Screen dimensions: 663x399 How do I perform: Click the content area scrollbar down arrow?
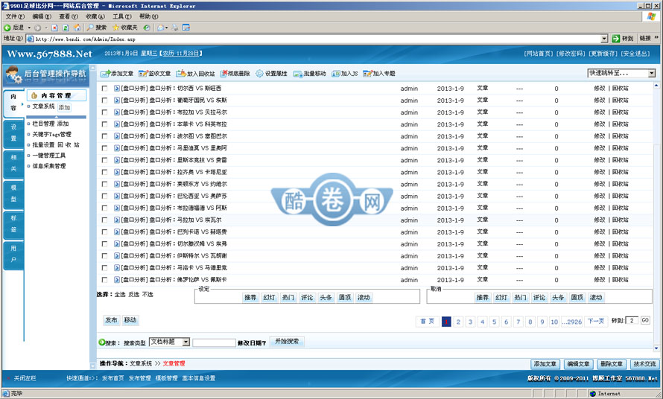click(x=656, y=348)
